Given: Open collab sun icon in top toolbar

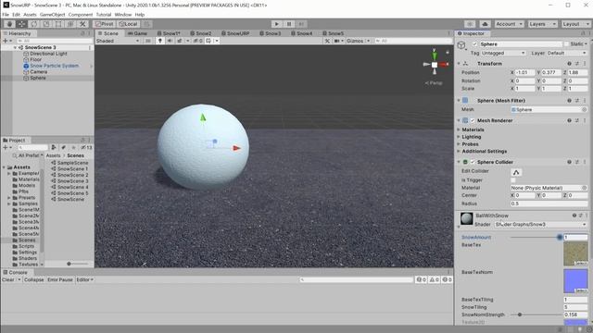Looking at the screenshot, I should point(470,24).
